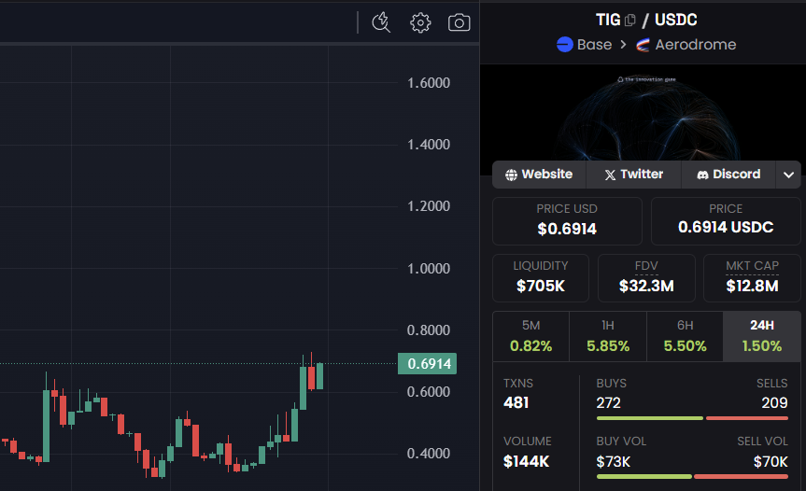This screenshot has height=491, width=806.
Task: Open the quick search lightning icon
Action: [381, 22]
